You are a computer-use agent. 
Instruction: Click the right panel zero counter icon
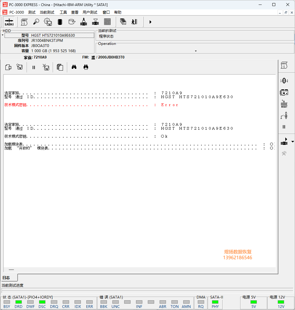(284, 81)
